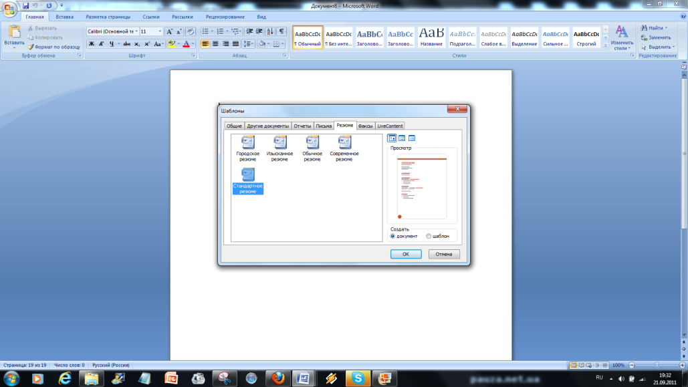688x387 pixels.
Task: Open the Разметка страницы ribbon tab
Action: point(108,17)
